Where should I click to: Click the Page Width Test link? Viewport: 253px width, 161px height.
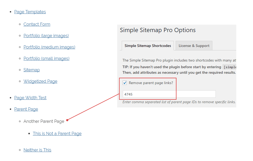(x=30, y=98)
